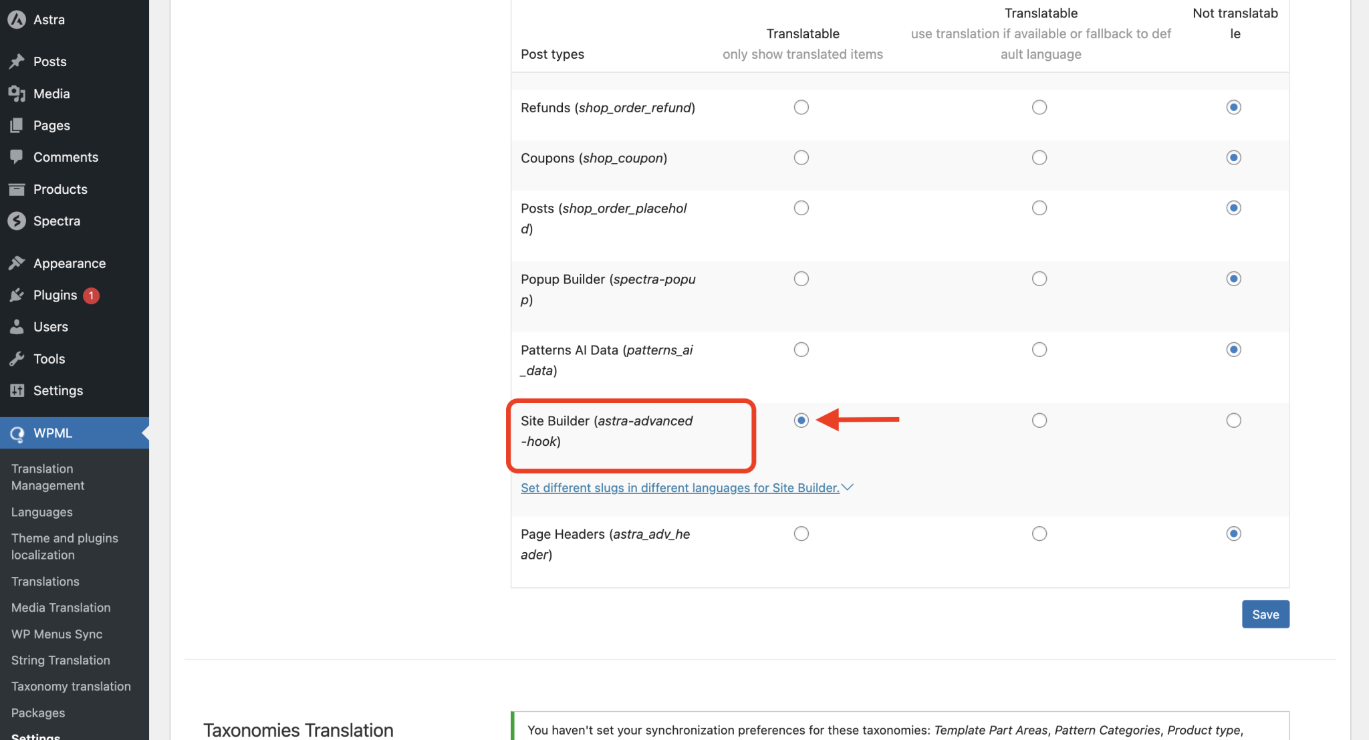
Task: Save the post types translation settings
Action: tap(1265, 614)
